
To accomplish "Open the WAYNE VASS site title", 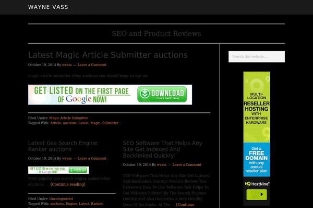I will 48,7.
